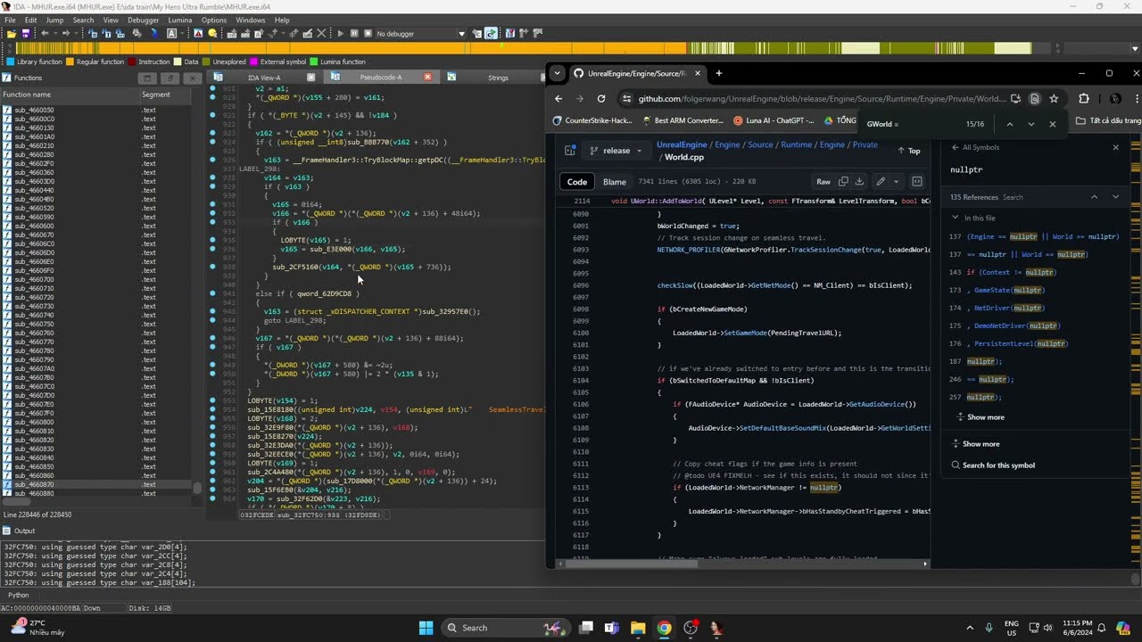Click the GitHub address bar URL

click(x=821, y=99)
